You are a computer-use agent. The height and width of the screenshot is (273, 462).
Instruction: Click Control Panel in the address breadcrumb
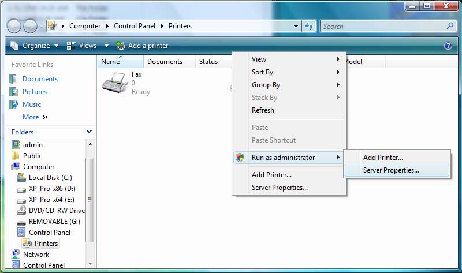(x=135, y=26)
